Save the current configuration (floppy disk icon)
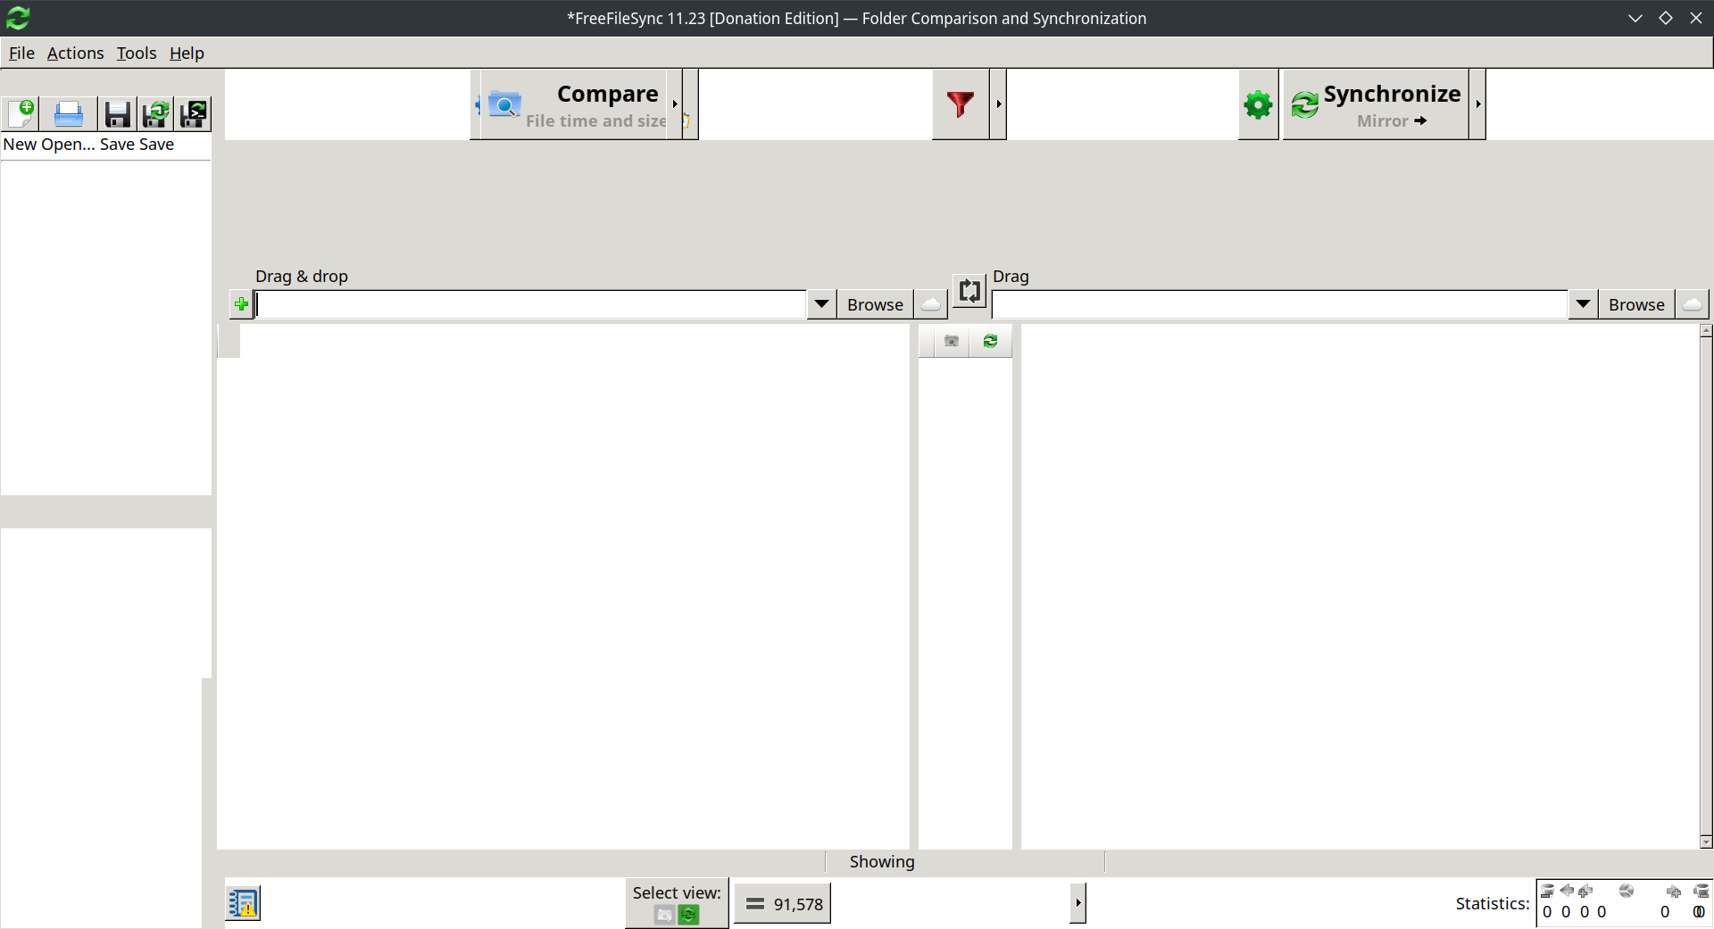 pyautogui.click(x=117, y=113)
